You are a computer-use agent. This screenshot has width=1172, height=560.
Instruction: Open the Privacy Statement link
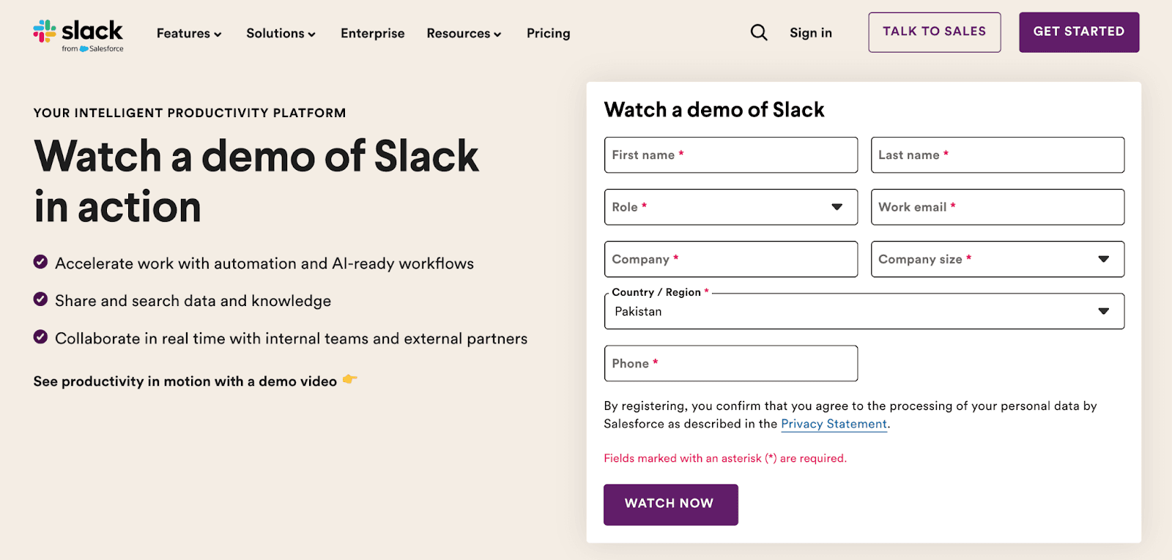(x=834, y=424)
